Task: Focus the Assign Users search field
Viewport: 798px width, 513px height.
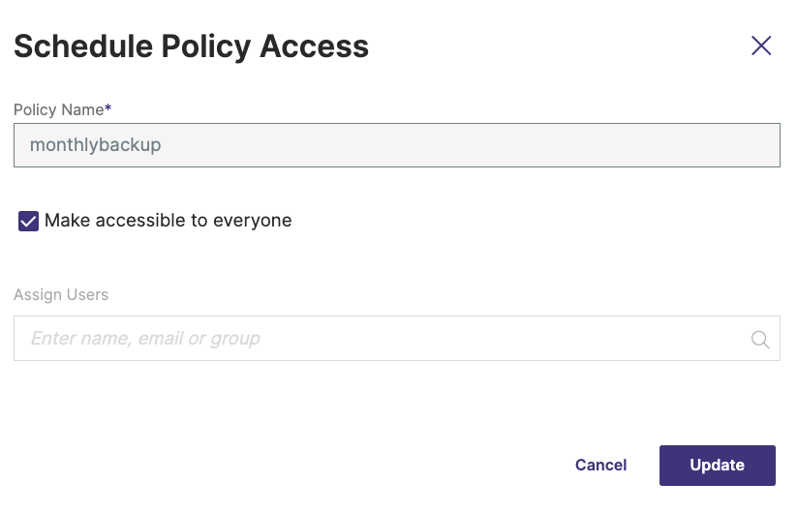Action: [x=387, y=339]
